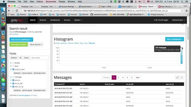The height and width of the screenshot is (107, 191).
Task: Open Terminal from the dock
Action: [3, 28]
